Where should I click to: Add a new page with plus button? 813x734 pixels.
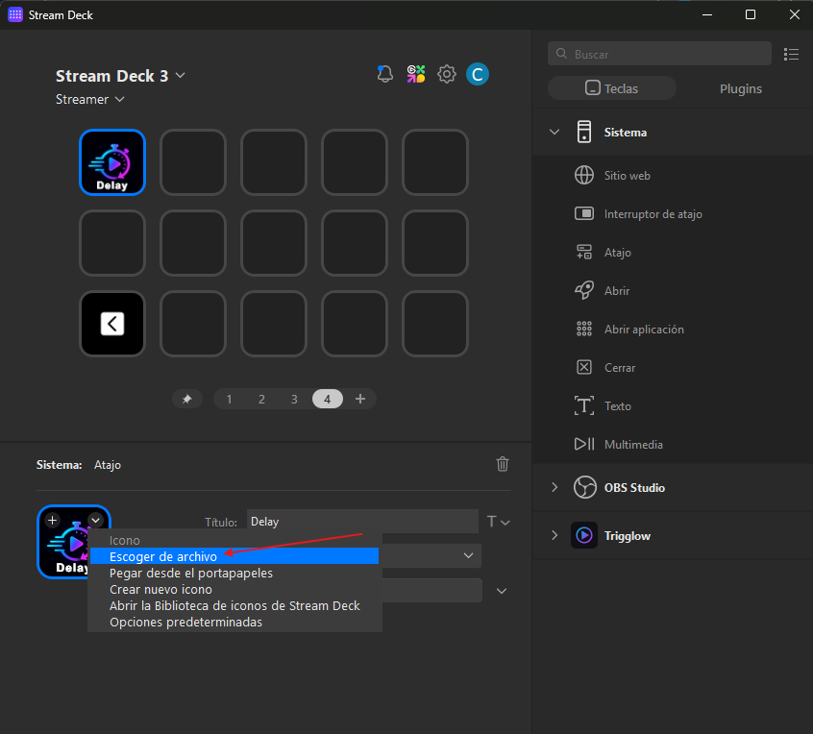(360, 399)
